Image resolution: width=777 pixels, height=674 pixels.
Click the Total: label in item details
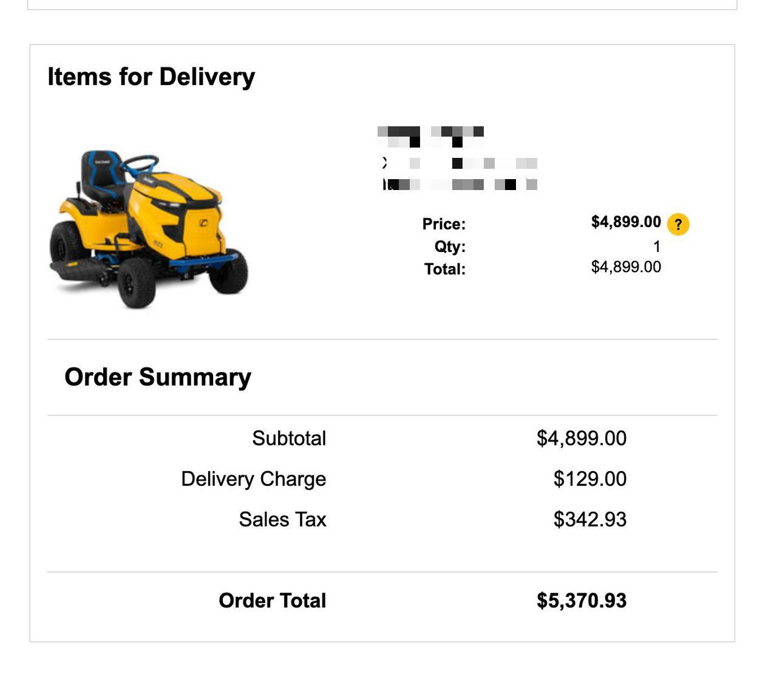[444, 269]
